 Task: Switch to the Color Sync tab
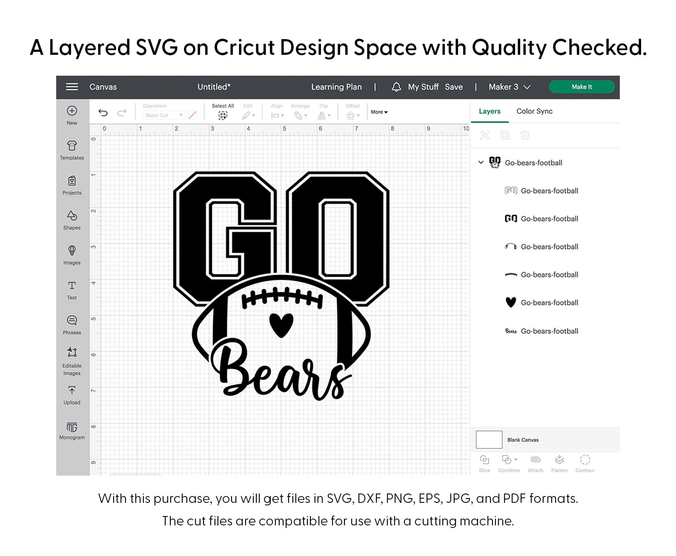tap(534, 111)
